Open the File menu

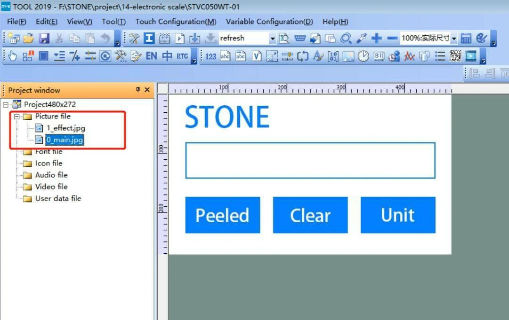coord(16,22)
